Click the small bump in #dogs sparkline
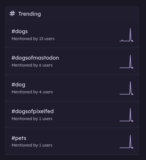The image size is (146, 160). (x=122, y=40)
